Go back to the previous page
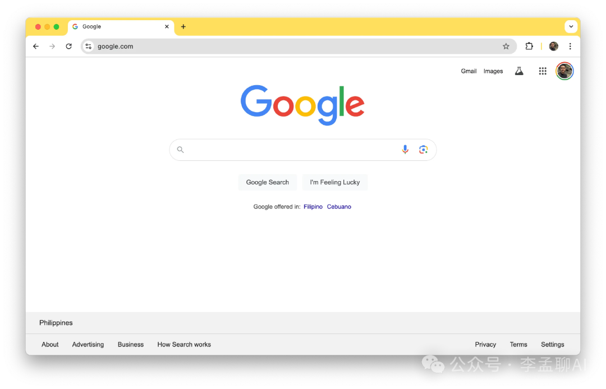This screenshot has width=606, height=389. coord(36,47)
